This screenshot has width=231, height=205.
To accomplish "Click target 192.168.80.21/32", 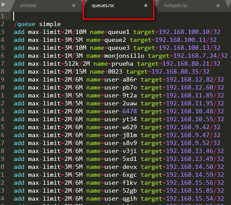I will click(191, 64).
